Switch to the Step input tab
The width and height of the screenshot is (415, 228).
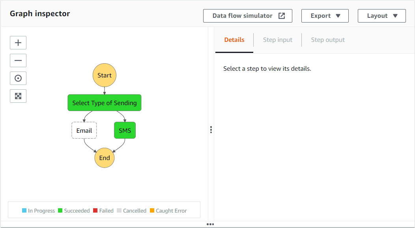click(277, 40)
